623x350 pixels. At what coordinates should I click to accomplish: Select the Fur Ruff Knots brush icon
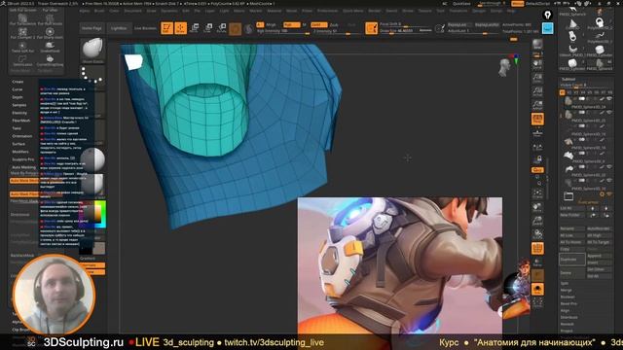pyautogui.click(x=50, y=19)
